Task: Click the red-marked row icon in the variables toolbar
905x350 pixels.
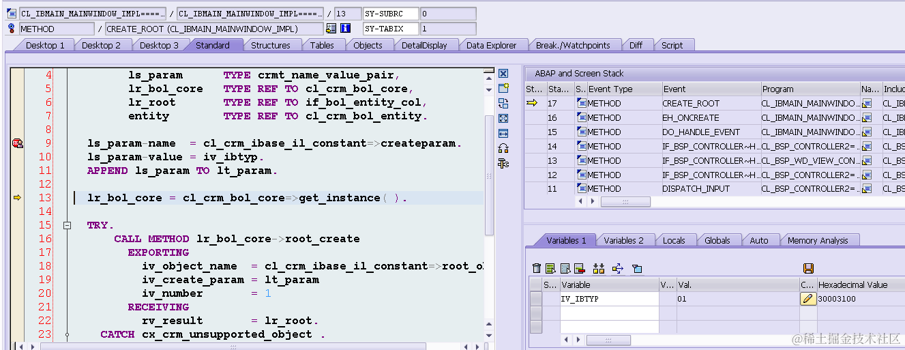Action: (x=580, y=268)
